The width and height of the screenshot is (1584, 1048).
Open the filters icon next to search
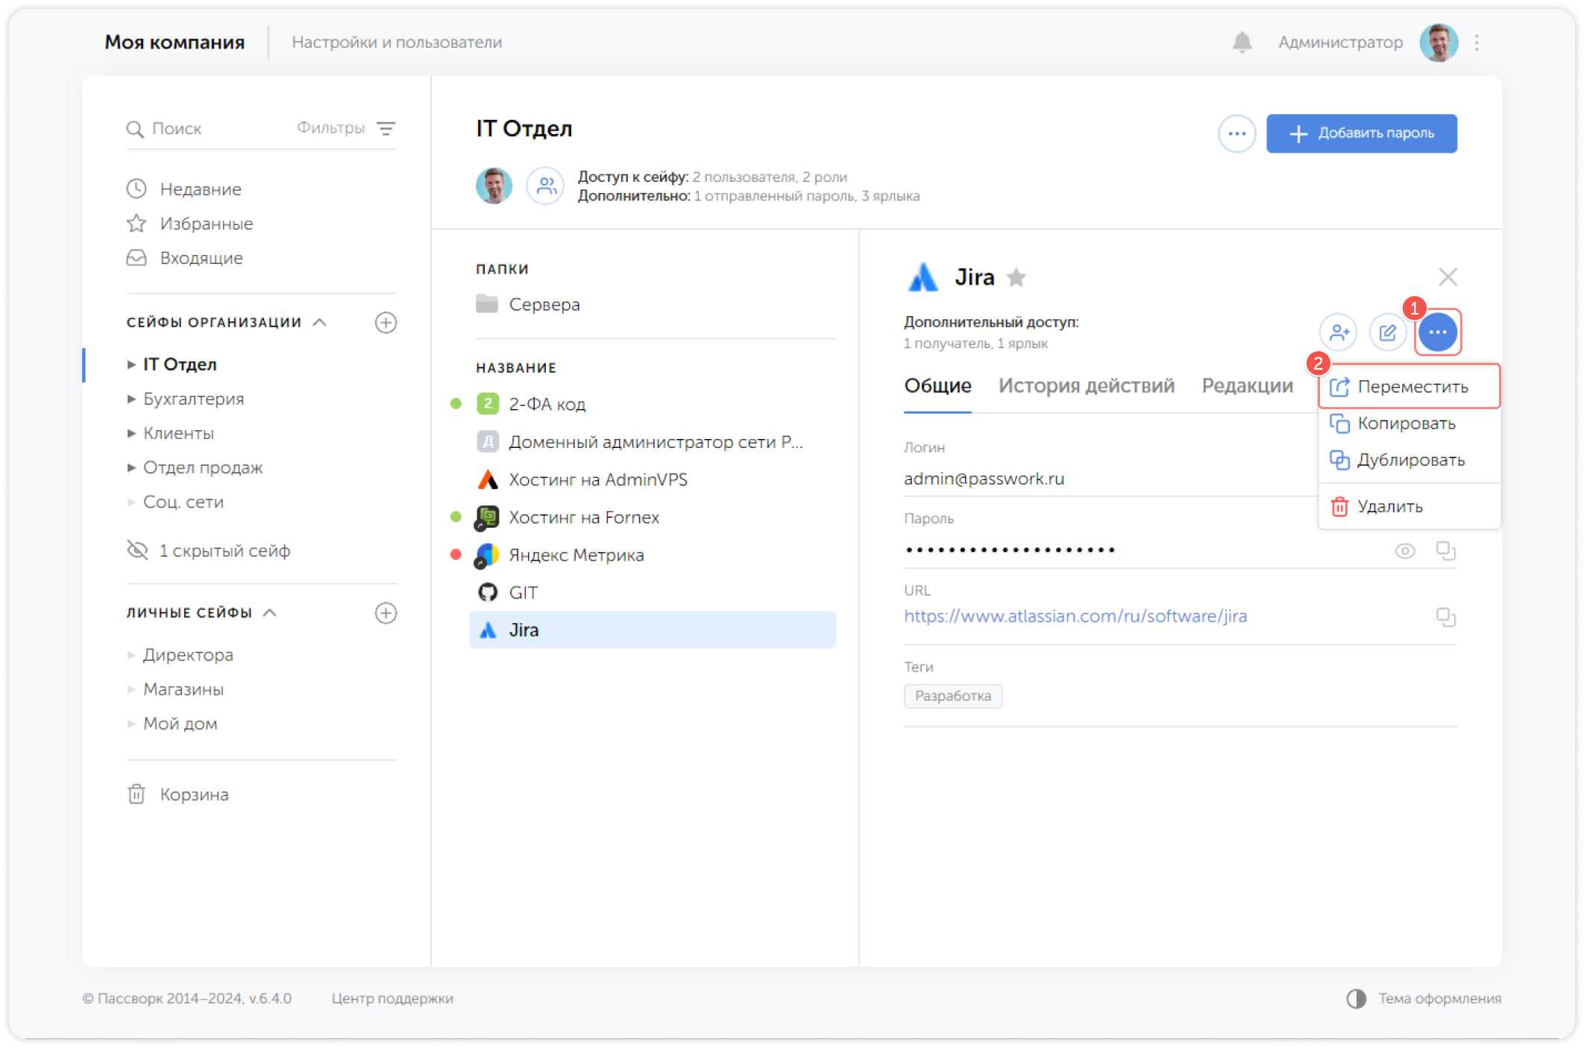click(x=386, y=128)
